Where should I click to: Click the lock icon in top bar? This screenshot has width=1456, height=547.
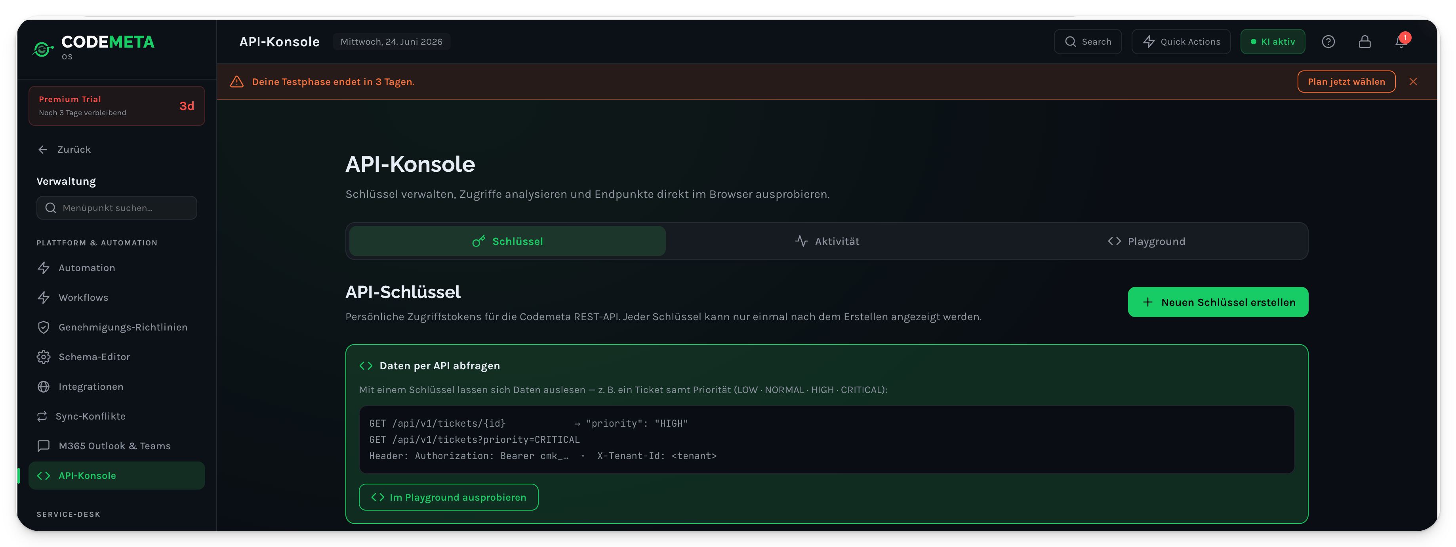[x=1364, y=42]
